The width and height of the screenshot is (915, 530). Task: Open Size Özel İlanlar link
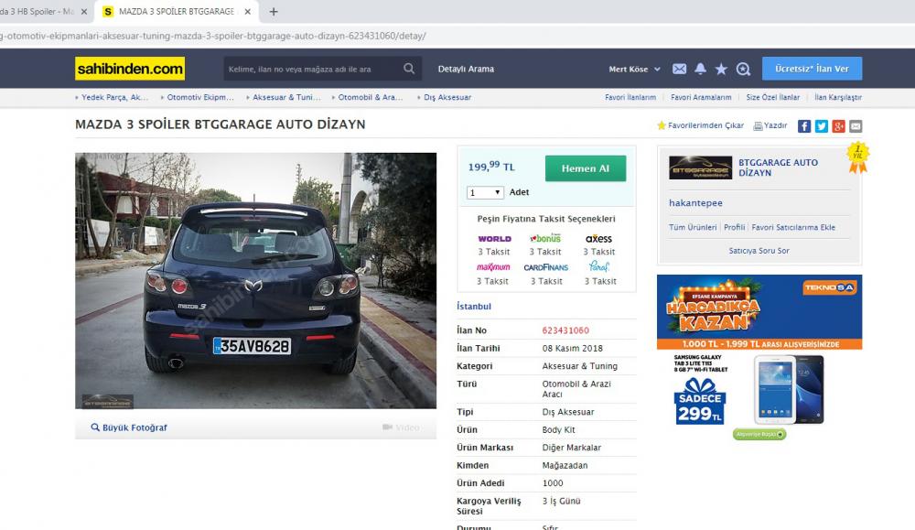pos(772,97)
